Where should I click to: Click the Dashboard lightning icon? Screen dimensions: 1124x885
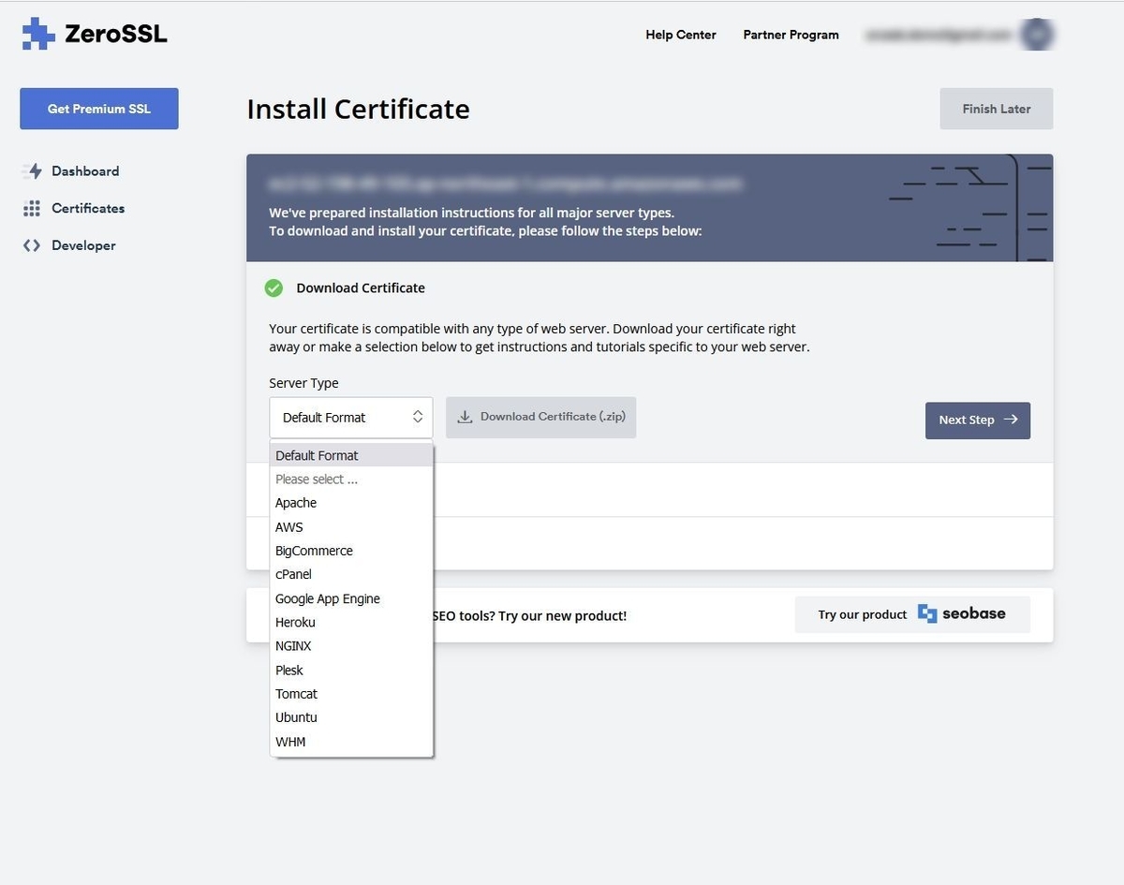[33, 171]
